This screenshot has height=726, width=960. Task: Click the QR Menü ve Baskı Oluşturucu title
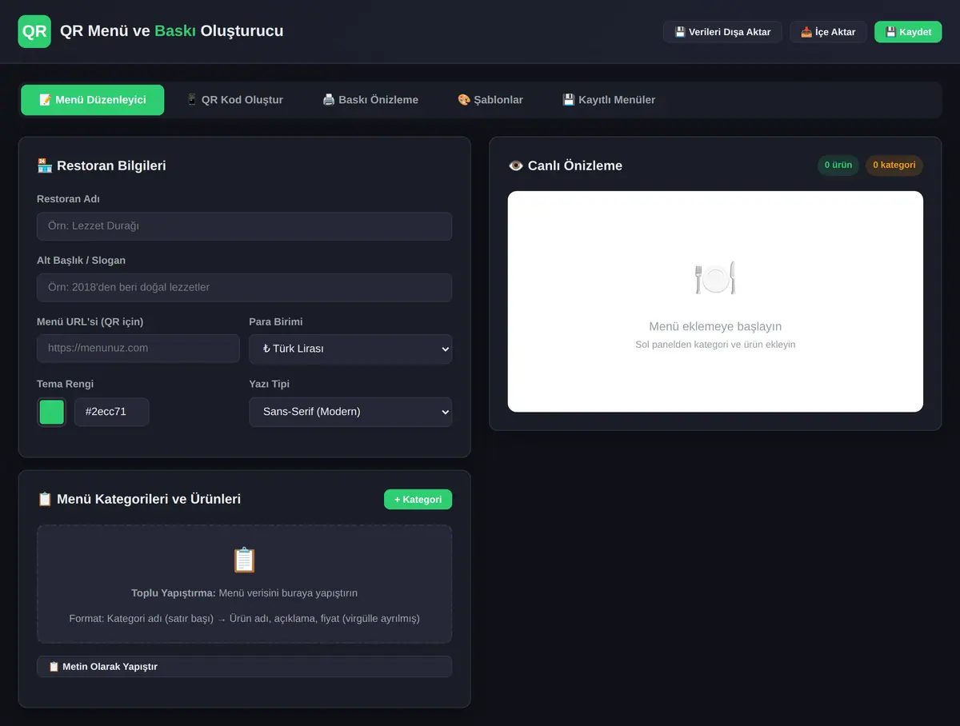(x=171, y=31)
